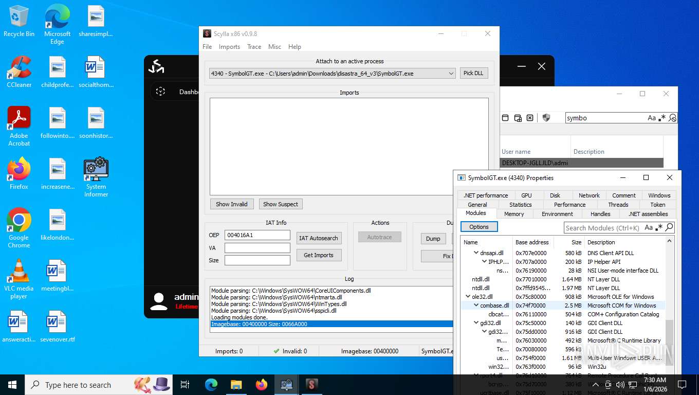The height and width of the screenshot is (395, 699).
Task: Open Scylla File menu
Action: coord(207,47)
